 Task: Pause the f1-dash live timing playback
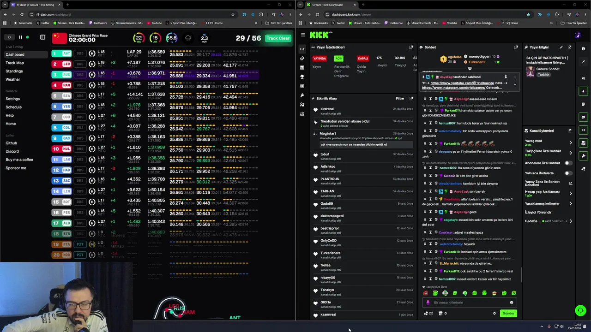pyautogui.click(x=20, y=37)
